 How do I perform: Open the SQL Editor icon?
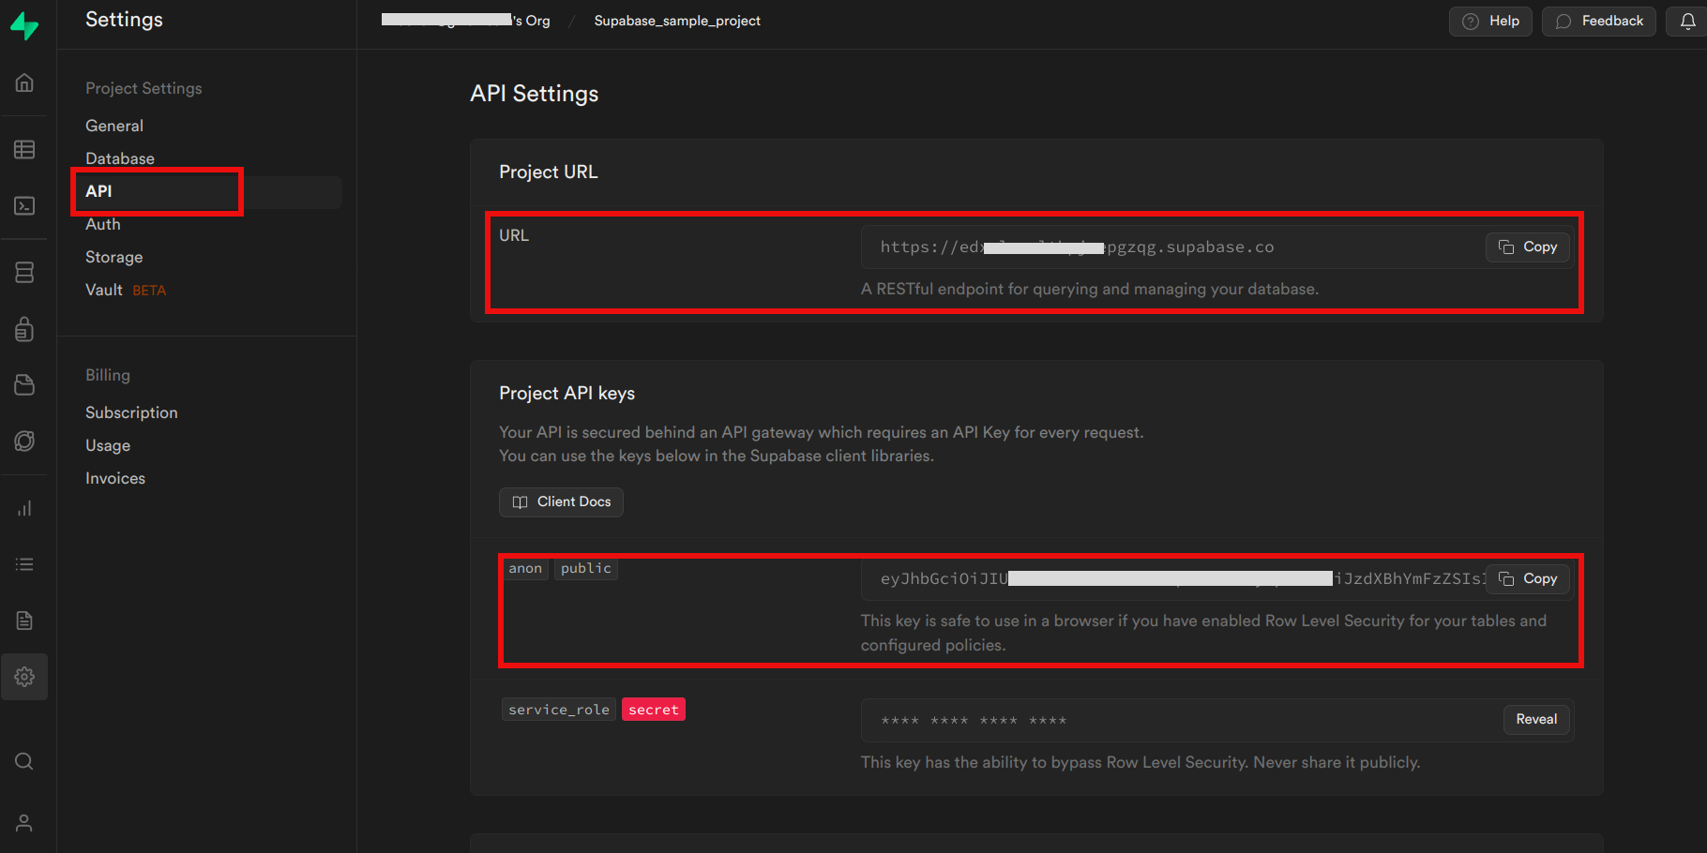tap(24, 205)
